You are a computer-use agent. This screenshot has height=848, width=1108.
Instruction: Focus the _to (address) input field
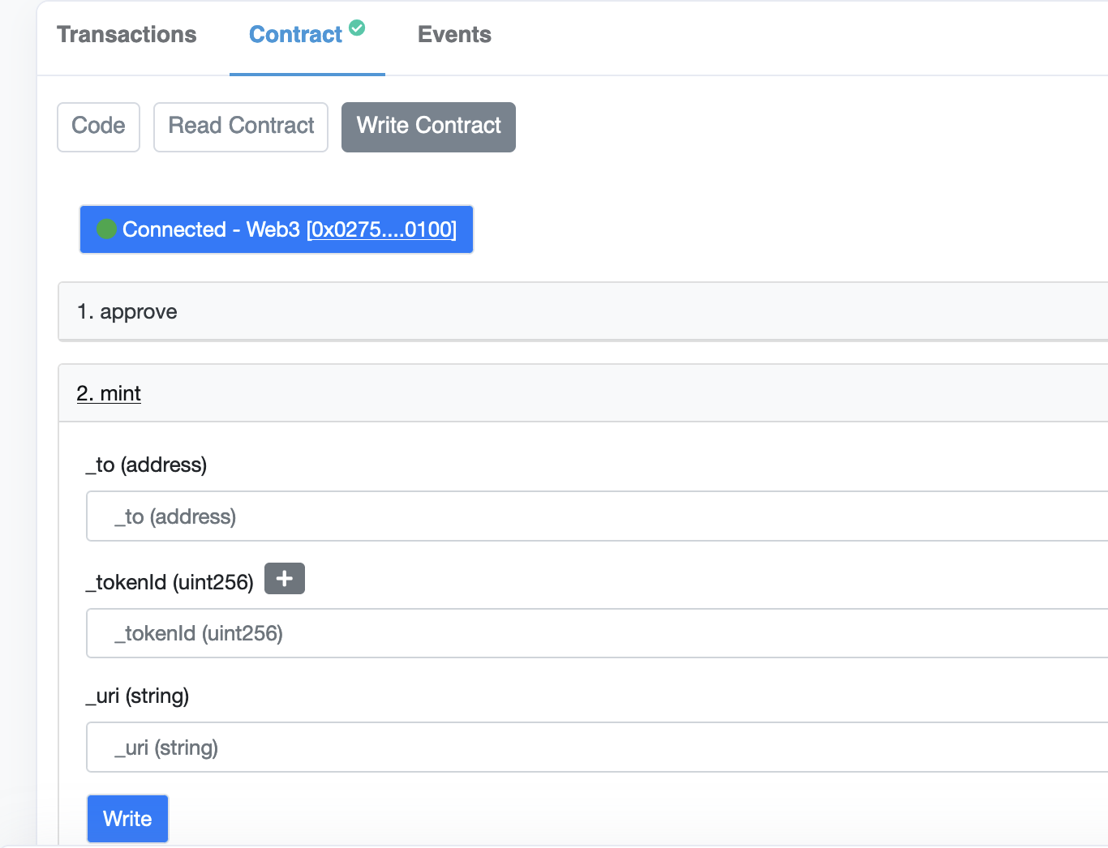tap(597, 516)
